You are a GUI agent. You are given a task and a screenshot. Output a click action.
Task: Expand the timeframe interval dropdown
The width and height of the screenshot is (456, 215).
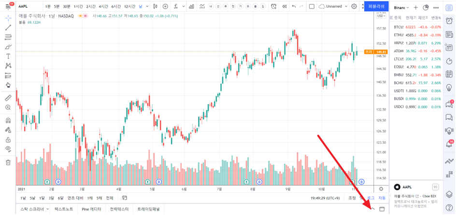[147, 6]
